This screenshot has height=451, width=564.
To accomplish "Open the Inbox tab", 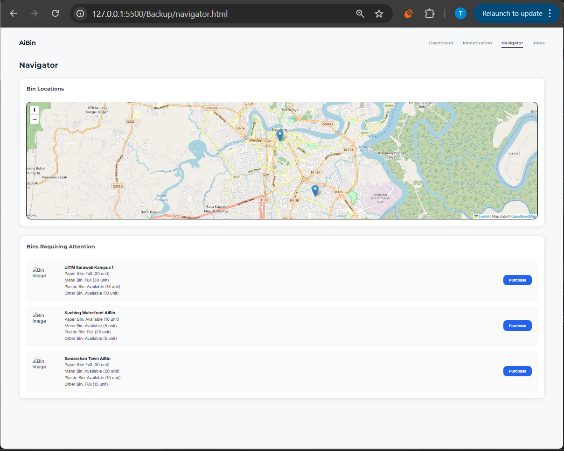I will pos(538,43).
